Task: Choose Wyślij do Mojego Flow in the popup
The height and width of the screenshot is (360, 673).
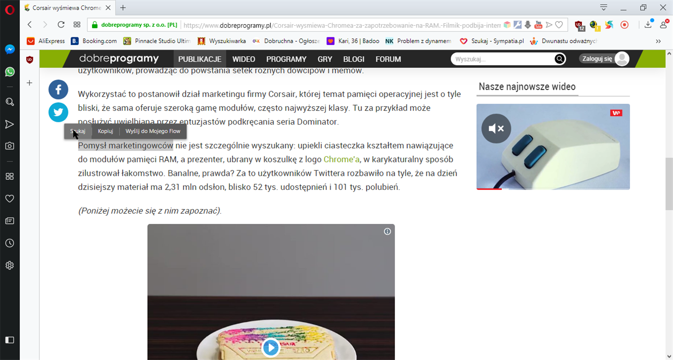Action: (153, 131)
